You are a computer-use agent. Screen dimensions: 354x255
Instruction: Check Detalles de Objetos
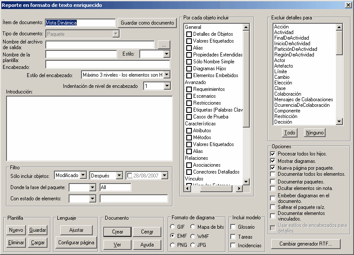[x=189, y=34]
